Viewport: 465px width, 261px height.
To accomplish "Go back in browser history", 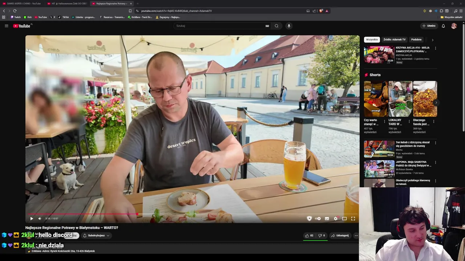I will point(4,11).
